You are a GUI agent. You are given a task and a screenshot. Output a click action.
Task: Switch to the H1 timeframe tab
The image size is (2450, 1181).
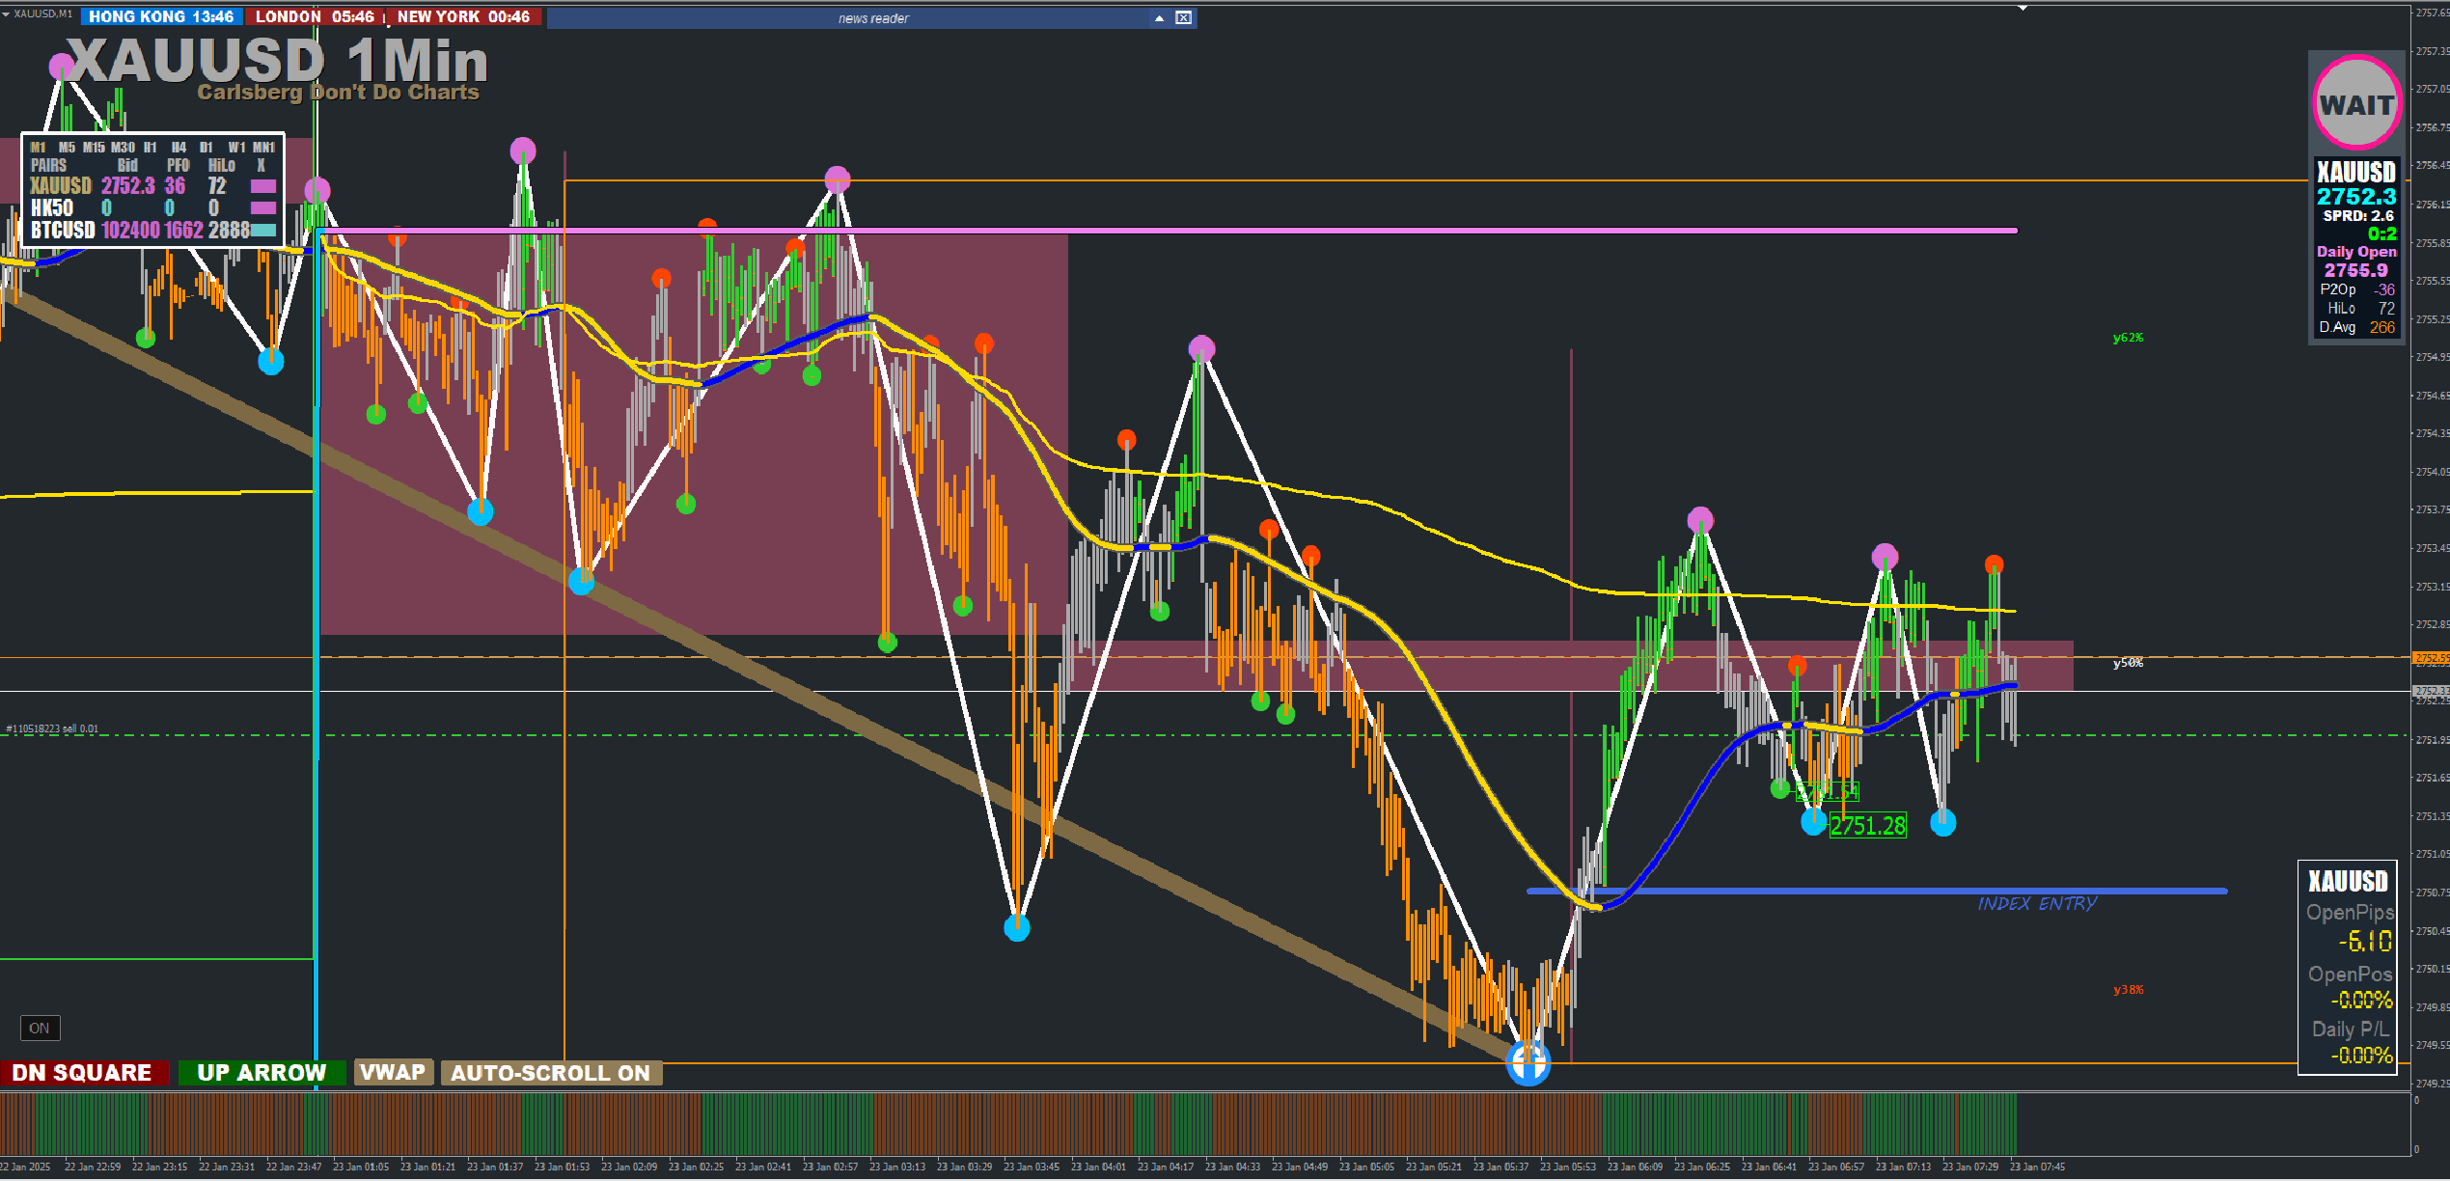pyautogui.click(x=150, y=148)
